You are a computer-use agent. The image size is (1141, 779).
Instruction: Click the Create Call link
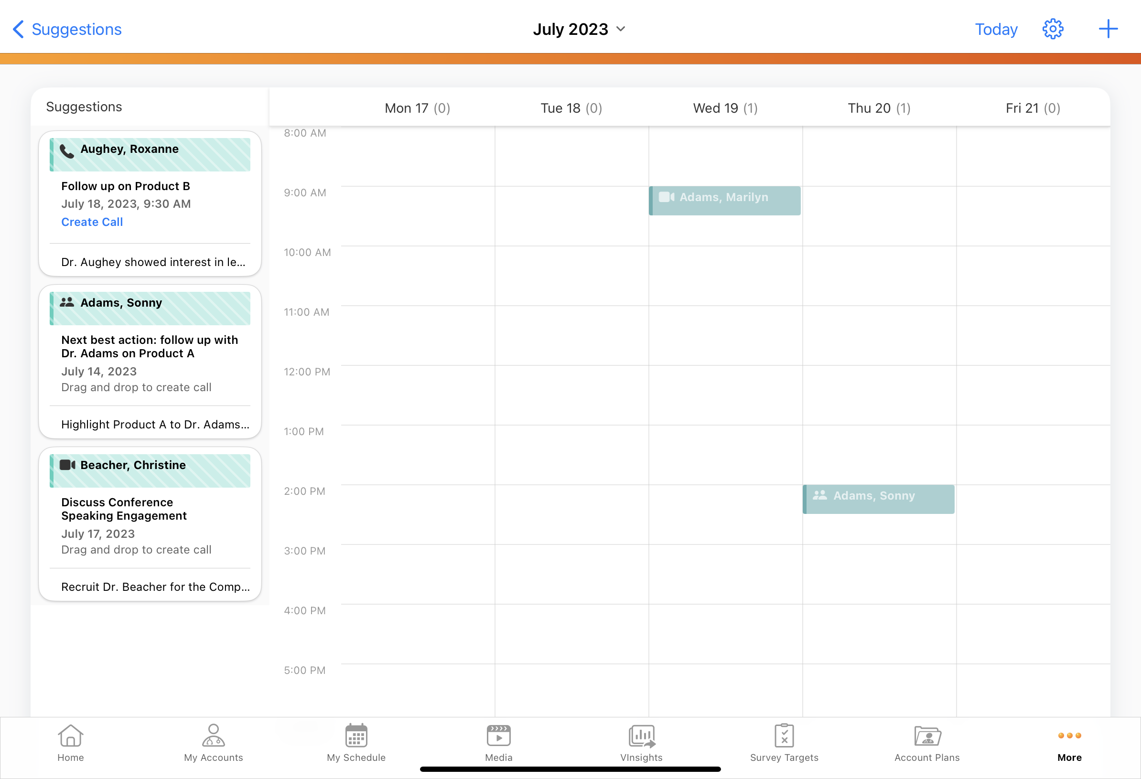[x=92, y=222]
